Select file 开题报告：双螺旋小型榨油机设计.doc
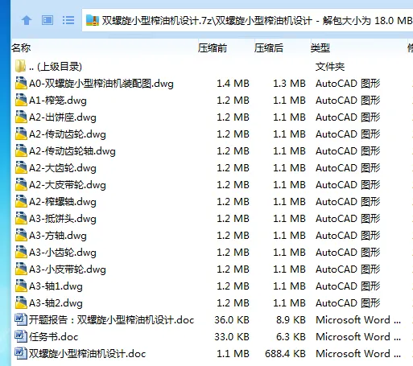The width and height of the screenshot is (413, 366). (111, 320)
